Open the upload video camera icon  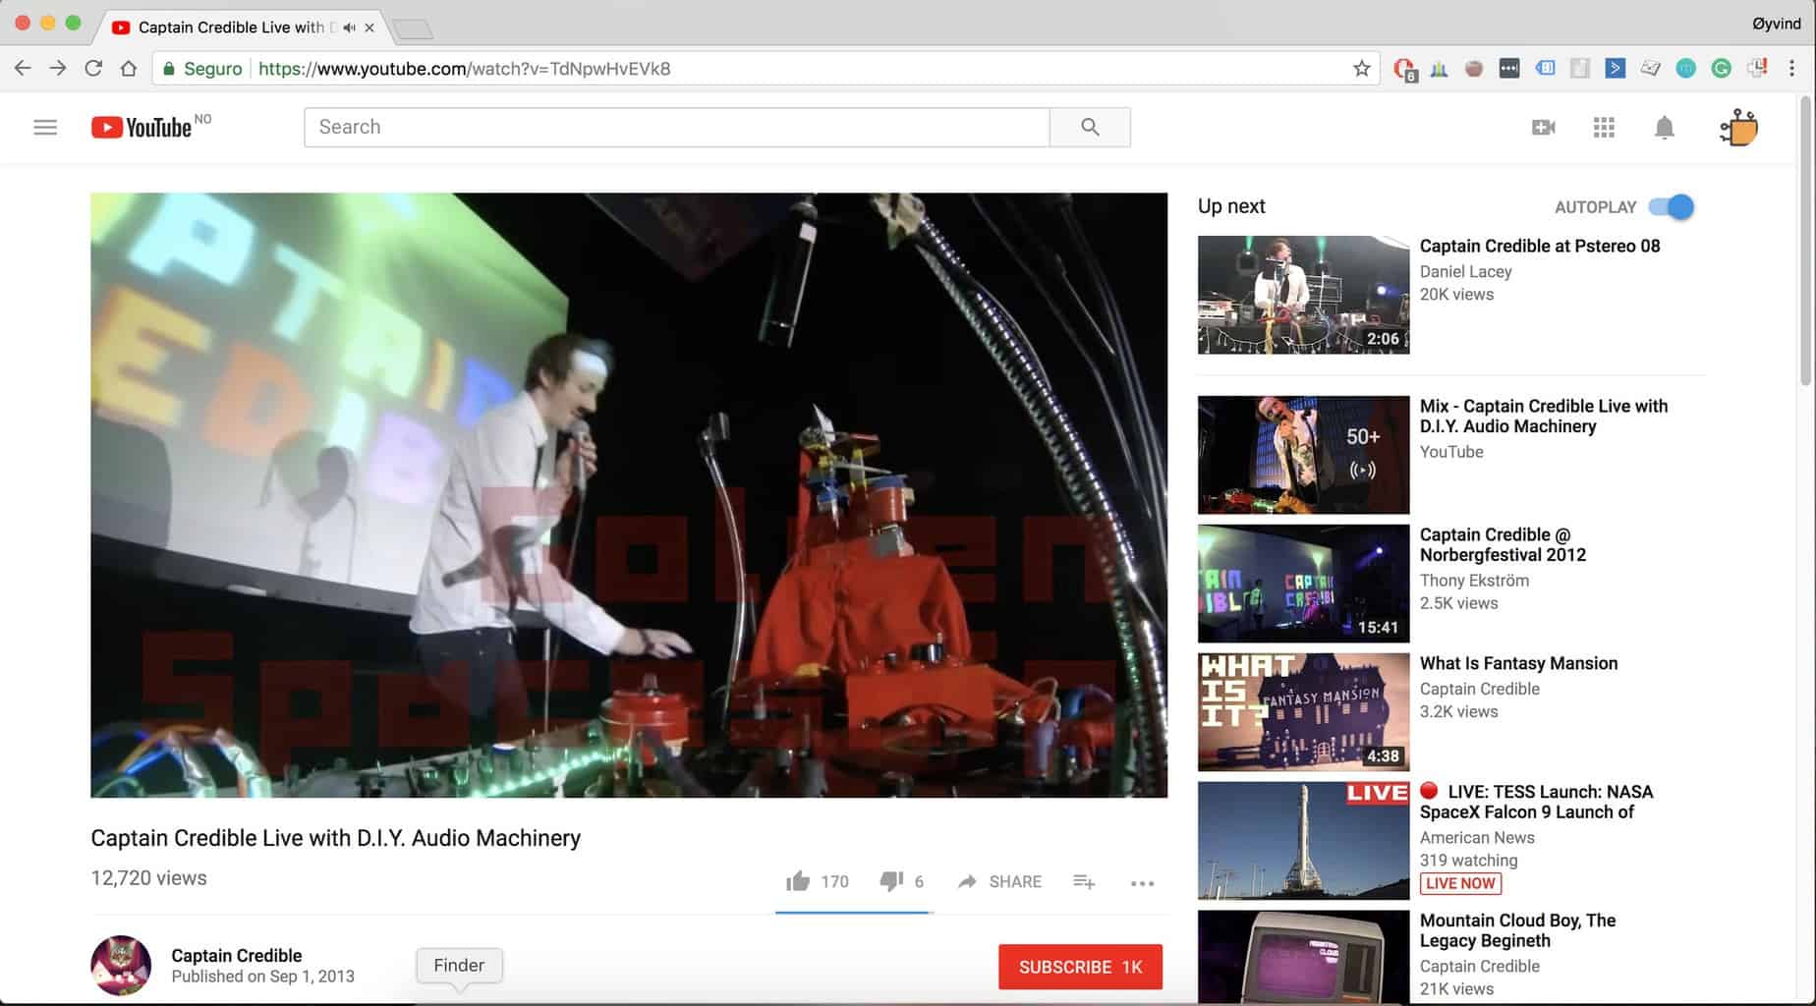click(x=1544, y=128)
